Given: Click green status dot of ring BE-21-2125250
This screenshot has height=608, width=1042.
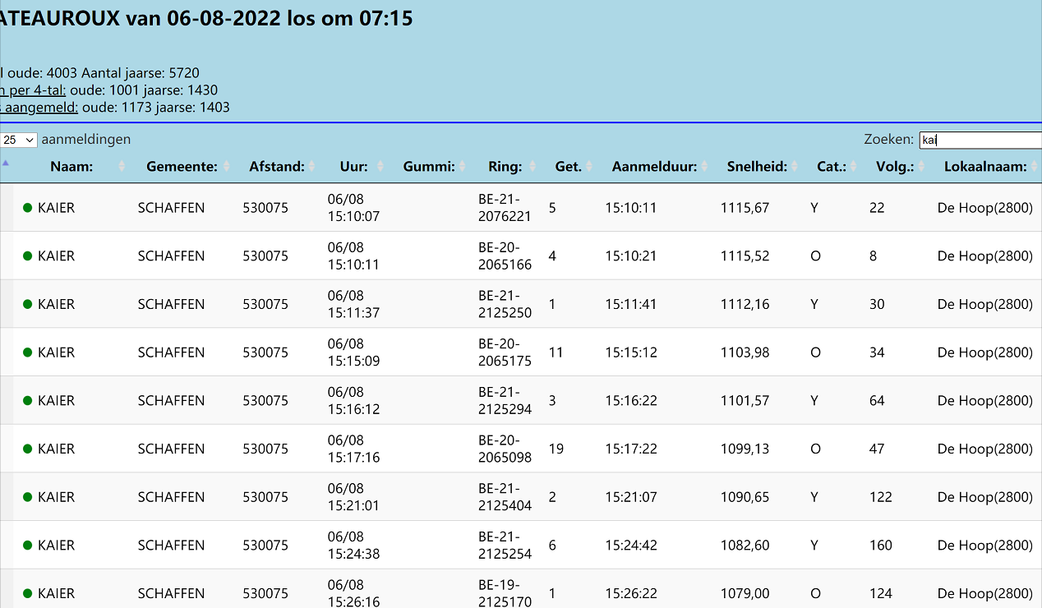Looking at the screenshot, I should [x=27, y=304].
